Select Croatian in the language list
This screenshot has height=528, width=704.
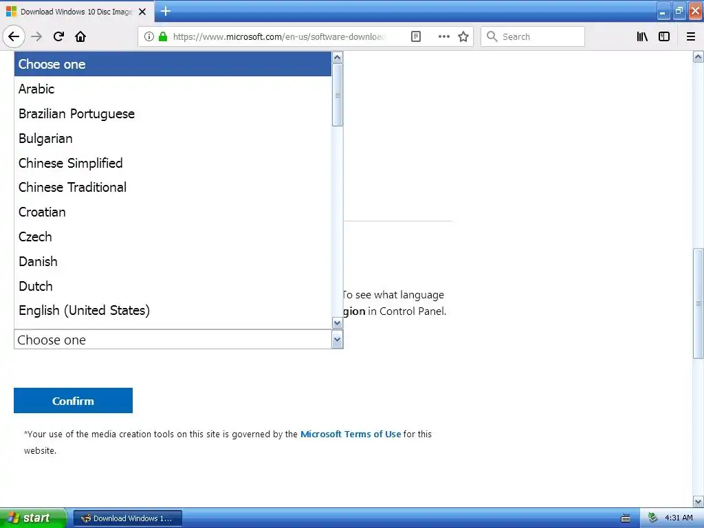(x=173, y=212)
